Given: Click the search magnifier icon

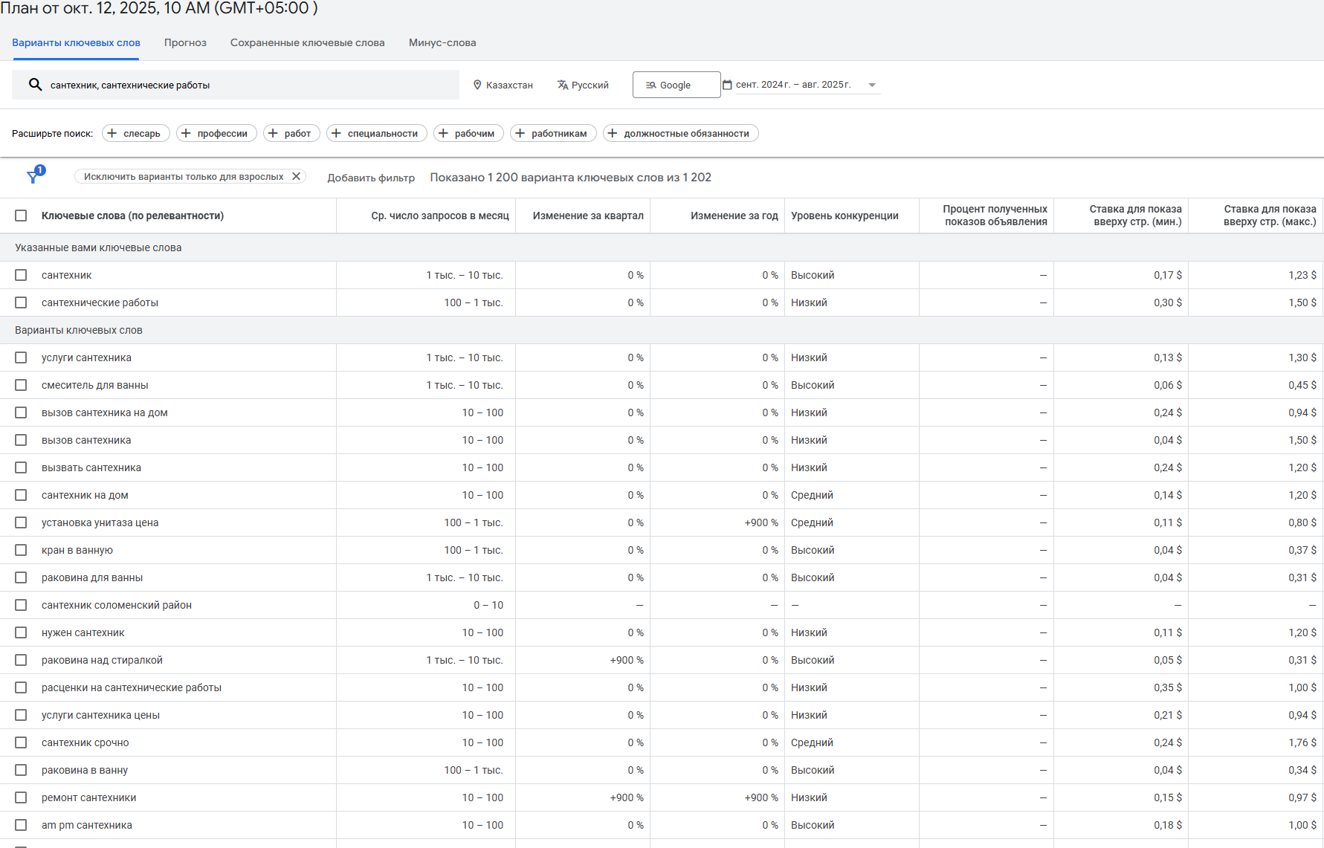Looking at the screenshot, I should point(35,85).
